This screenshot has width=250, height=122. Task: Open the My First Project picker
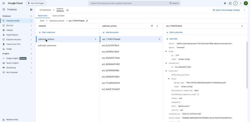tap(36, 3)
